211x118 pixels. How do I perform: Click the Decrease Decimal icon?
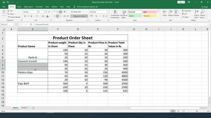click(107, 16)
